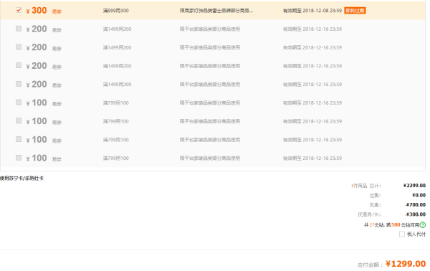430x271 pixels.
Task: Tick the second ¥200 coupon checkbox
Action: (19, 47)
